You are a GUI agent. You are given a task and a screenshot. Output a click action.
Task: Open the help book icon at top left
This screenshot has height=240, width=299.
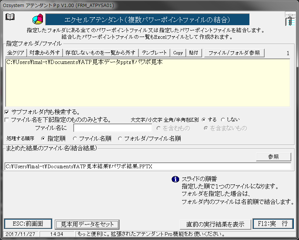click(10, 16)
